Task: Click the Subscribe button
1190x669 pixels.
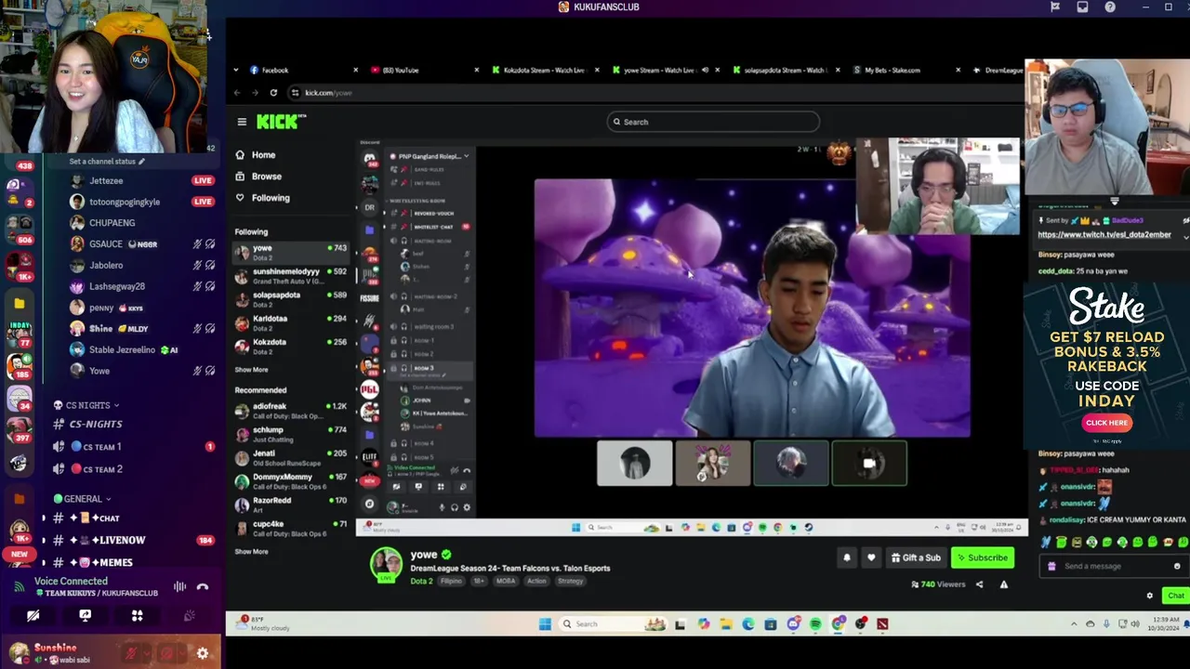Action: point(982,557)
